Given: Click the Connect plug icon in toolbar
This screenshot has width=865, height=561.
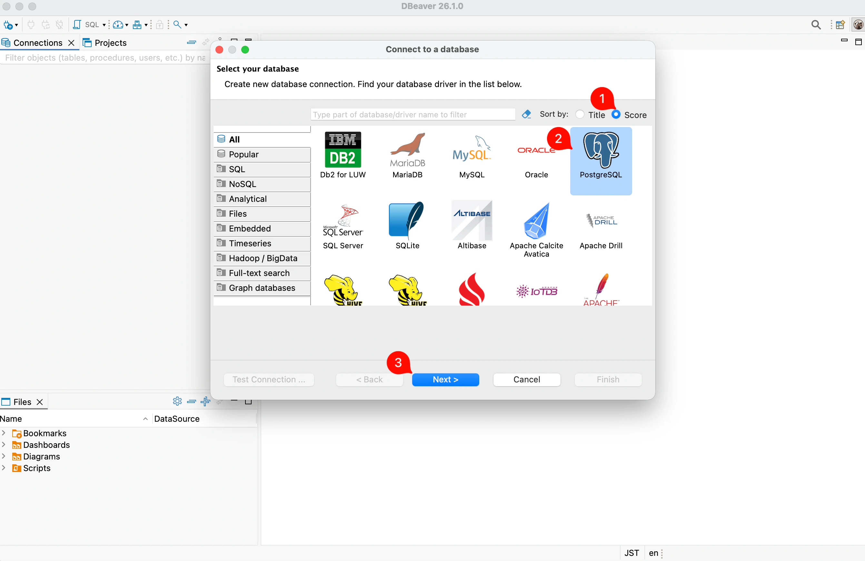Looking at the screenshot, I should pos(31,25).
